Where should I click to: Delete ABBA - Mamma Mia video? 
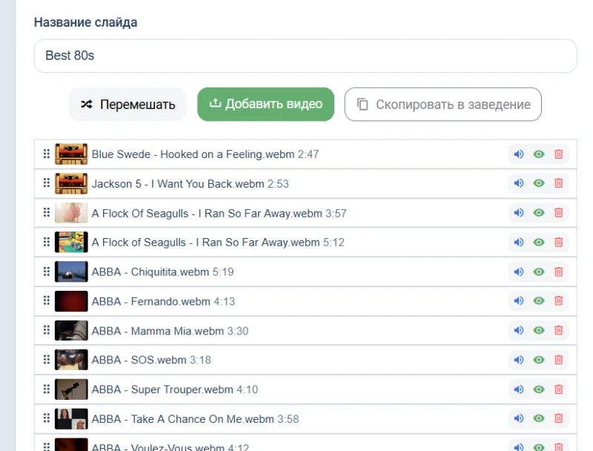559,330
